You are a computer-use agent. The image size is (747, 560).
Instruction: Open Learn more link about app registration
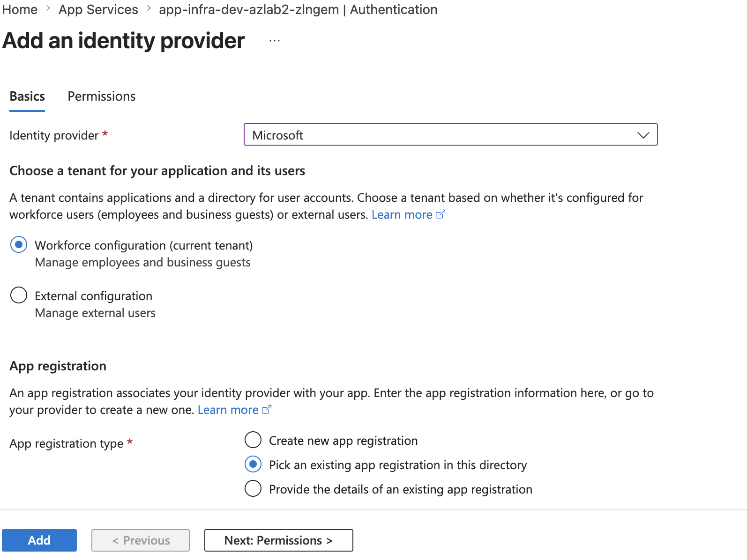(228, 410)
